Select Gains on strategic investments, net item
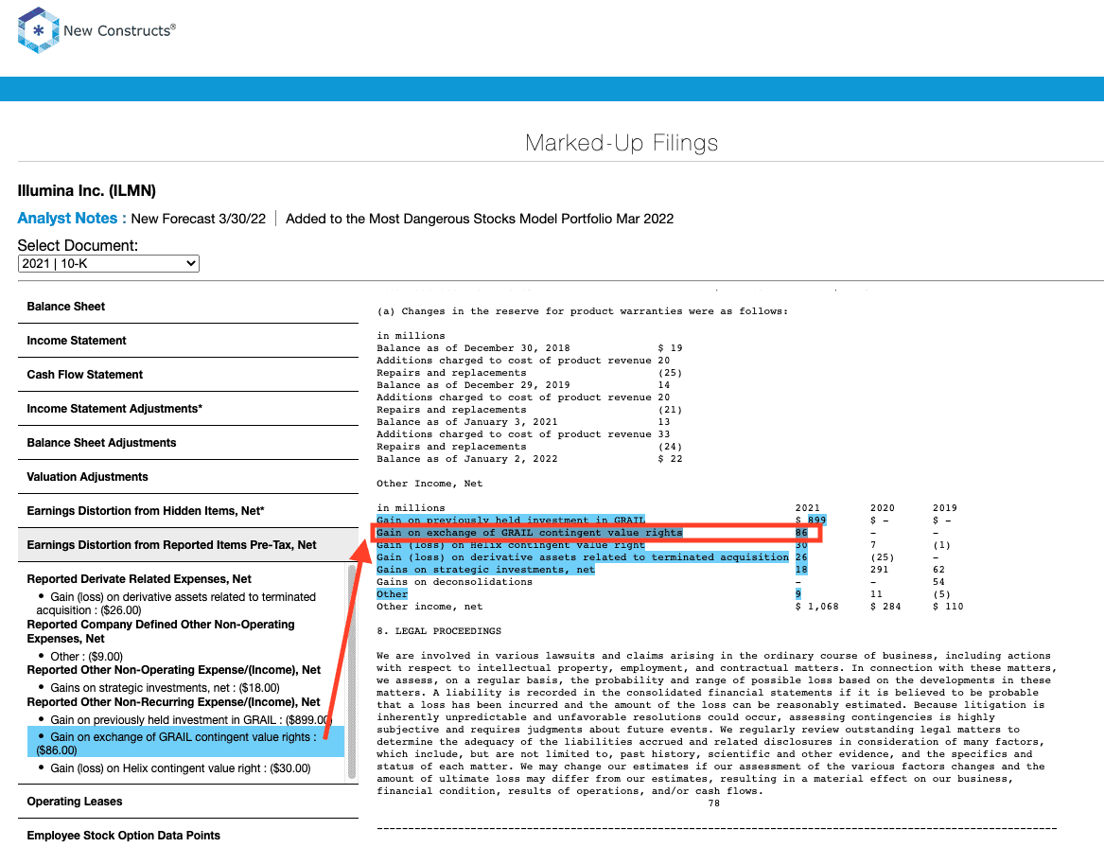The image size is (1104, 847). [165, 688]
